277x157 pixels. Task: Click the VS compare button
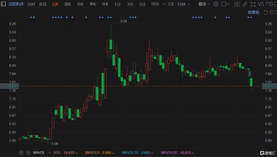tap(261, 4)
